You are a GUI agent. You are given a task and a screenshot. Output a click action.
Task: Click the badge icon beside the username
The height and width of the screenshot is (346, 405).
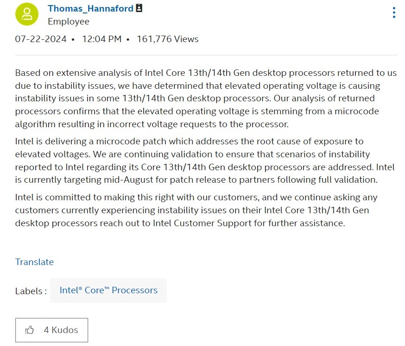139,9
